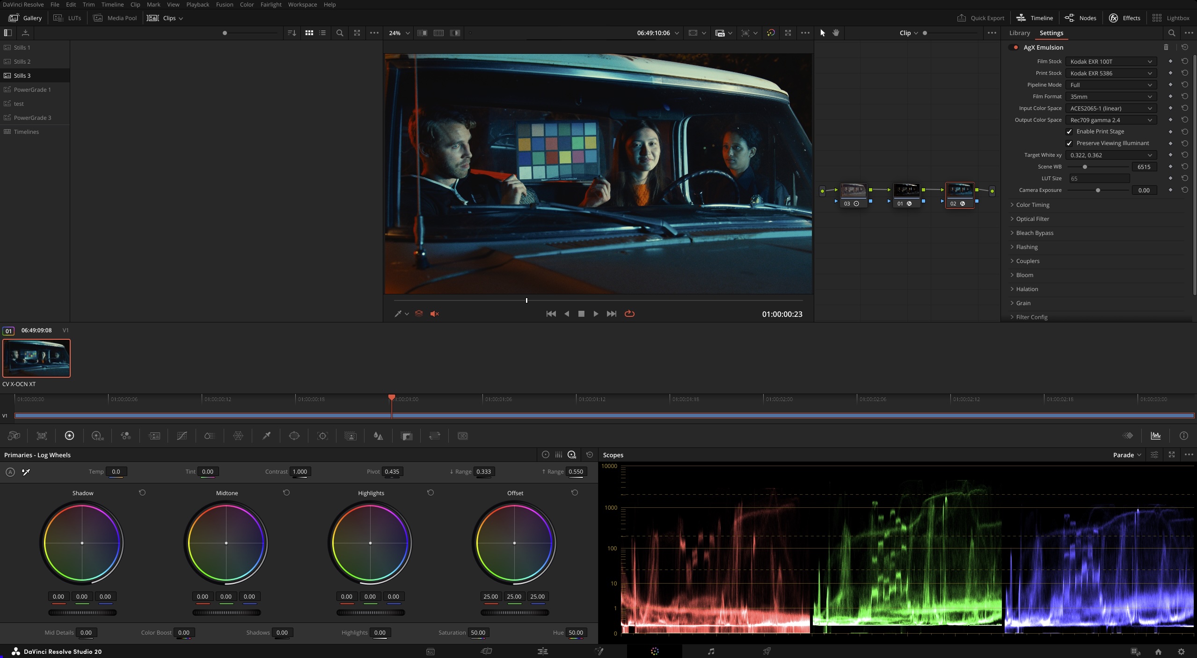Screen dimensions: 1197x658
Task: Switch to the Fairlight page icon
Action: click(711, 651)
